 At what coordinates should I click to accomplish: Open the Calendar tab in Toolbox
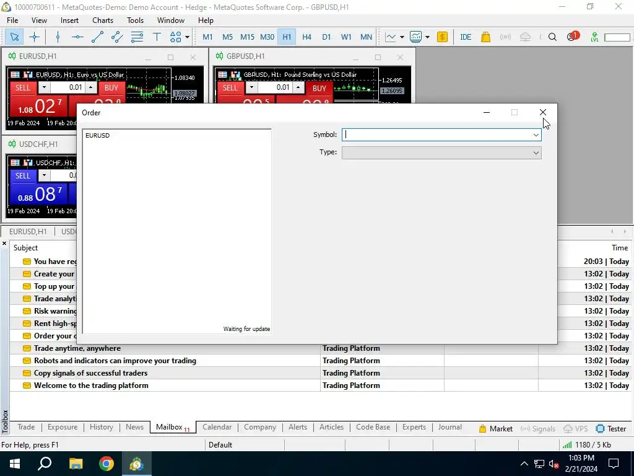[x=217, y=427]
